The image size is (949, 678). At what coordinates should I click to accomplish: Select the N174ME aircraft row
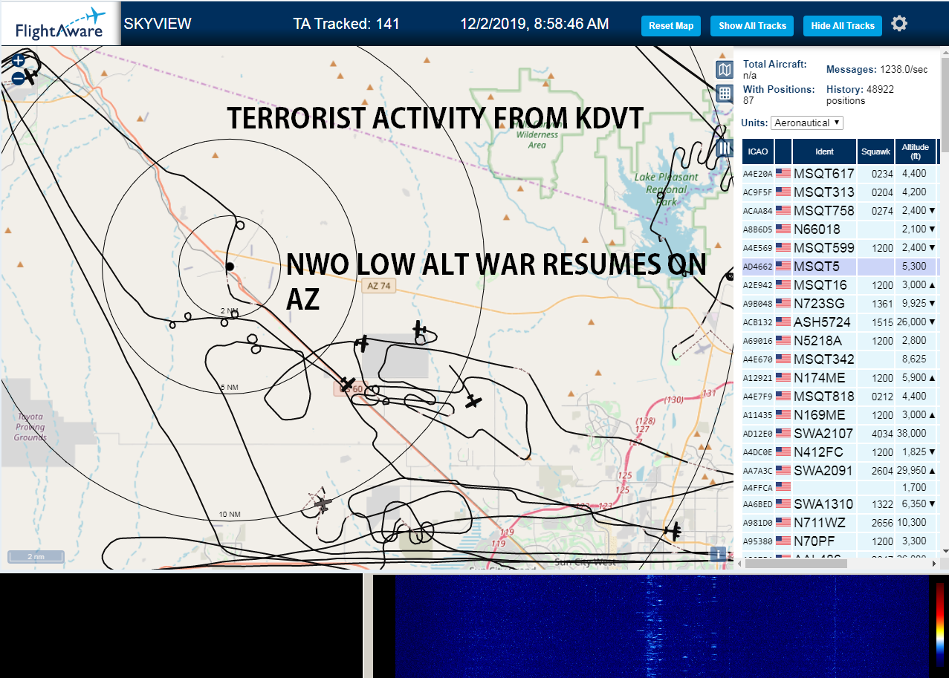840,378
